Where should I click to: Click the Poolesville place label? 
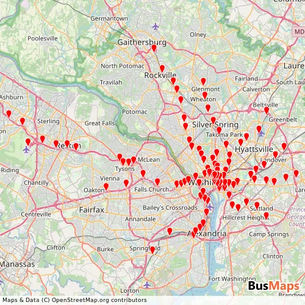point(43,38)
